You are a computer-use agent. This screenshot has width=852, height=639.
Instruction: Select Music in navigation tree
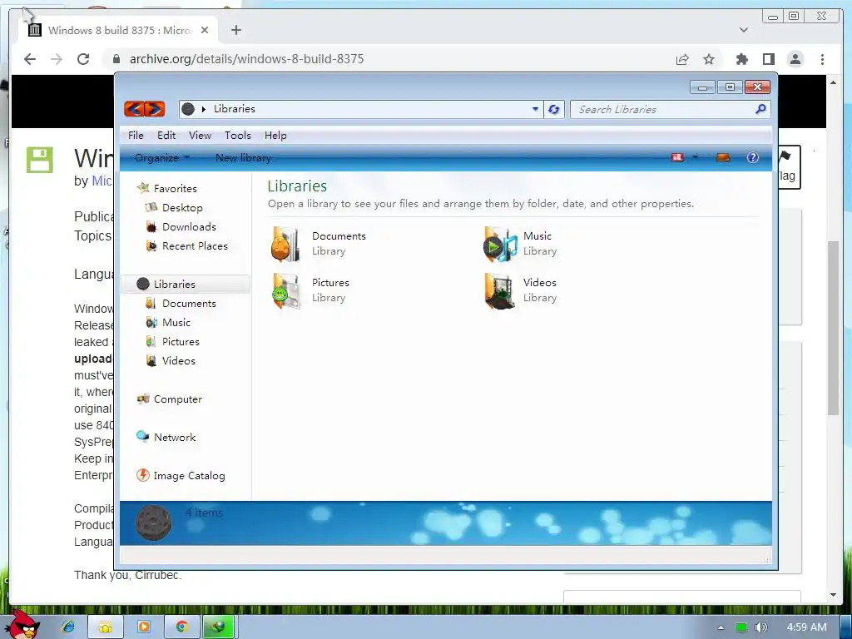click(169, 322)
